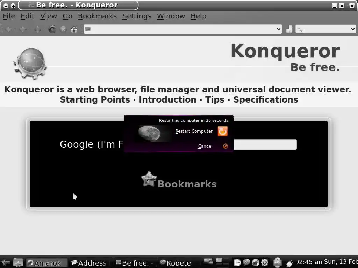This screenshot has height=268, width=358.
Task: Click the plus sticky button in title bar
Action: click(x=13, y=6)
